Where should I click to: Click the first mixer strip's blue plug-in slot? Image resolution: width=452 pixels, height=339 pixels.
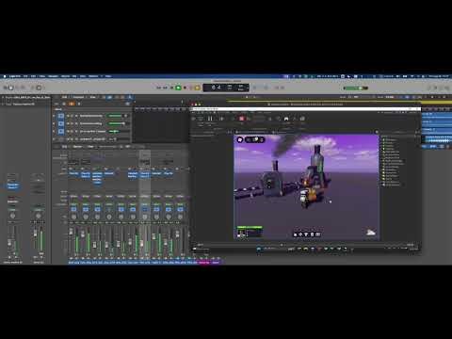pyautogui.click(x=73, y=173)
